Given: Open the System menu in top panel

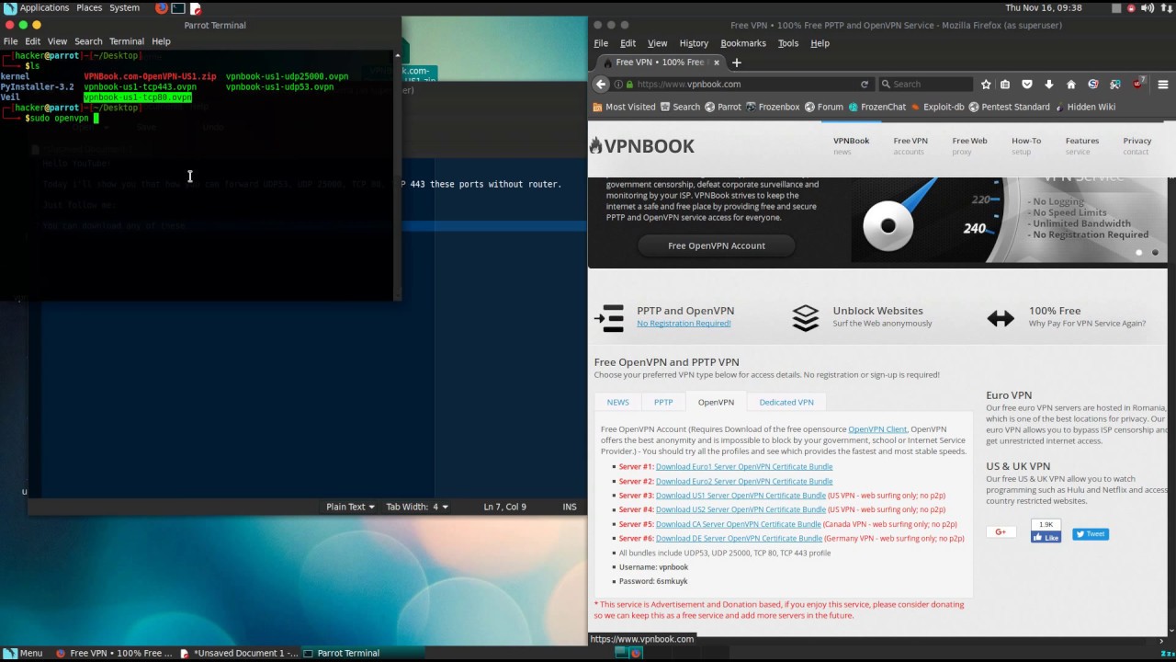Looking at the screenshot, I should [x=124, y=7].
